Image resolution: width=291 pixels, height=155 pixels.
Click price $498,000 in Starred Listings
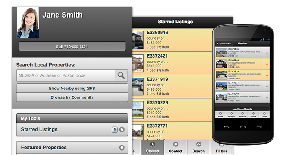pyautogui.click(x=154, y=89)
